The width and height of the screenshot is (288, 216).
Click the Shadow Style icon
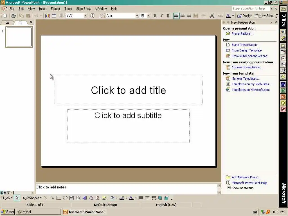point(160,198)
